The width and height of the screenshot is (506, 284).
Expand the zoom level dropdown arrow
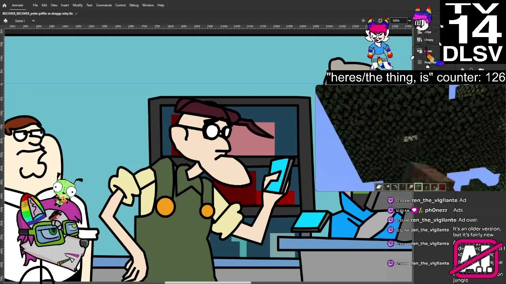click(409, 21)
